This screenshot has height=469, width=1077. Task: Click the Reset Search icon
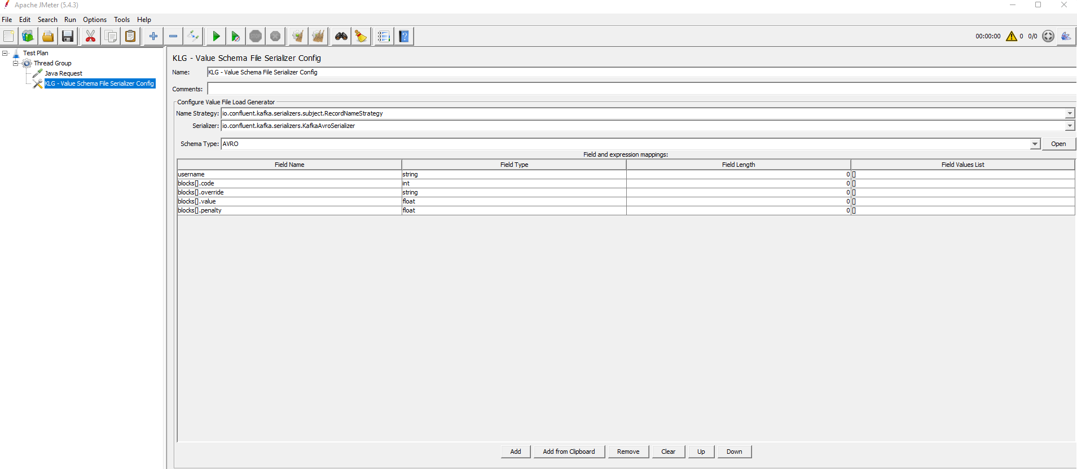point(361,36)
